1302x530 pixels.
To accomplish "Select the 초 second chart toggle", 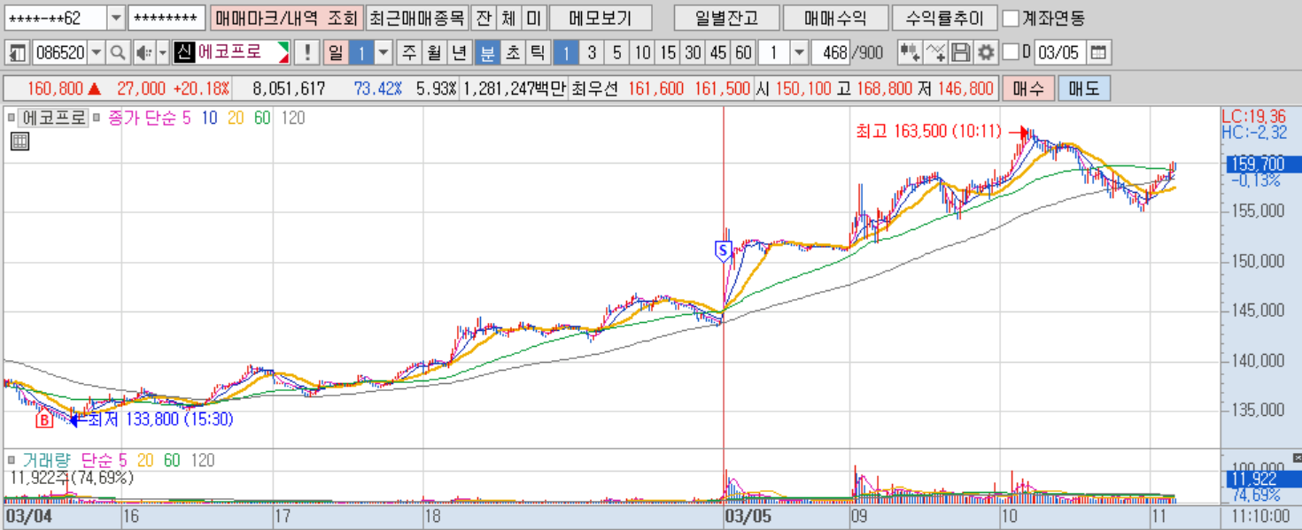I will tap(512, 53).
